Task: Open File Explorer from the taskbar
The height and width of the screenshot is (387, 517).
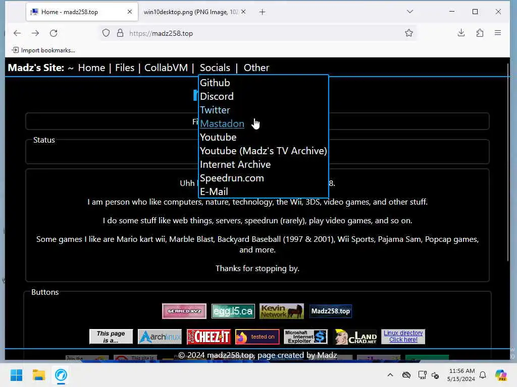Action: [x=38, y=375]
